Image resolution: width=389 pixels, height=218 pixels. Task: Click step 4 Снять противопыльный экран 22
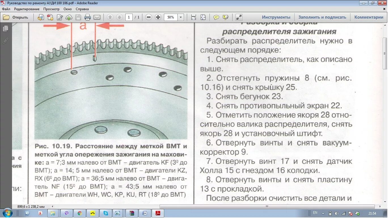(274, 106)
